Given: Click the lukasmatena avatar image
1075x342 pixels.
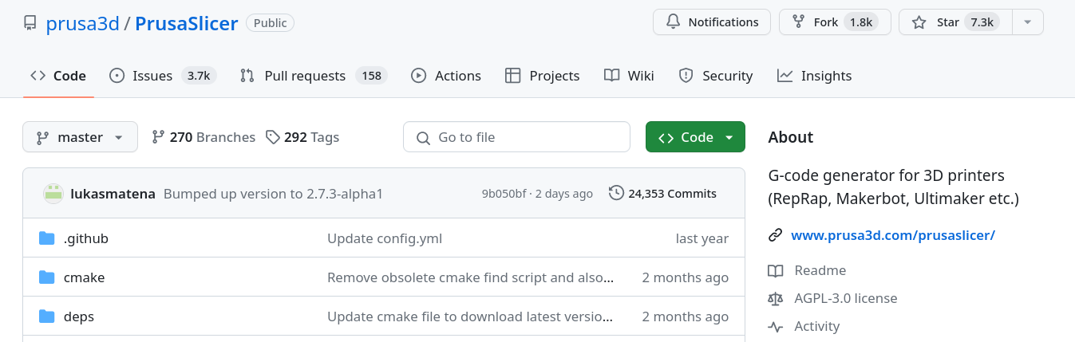Looking at the screenshot, I should pos(53,194).
